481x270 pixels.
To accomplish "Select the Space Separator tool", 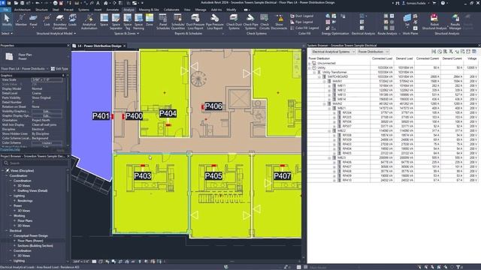I will 116,22.
